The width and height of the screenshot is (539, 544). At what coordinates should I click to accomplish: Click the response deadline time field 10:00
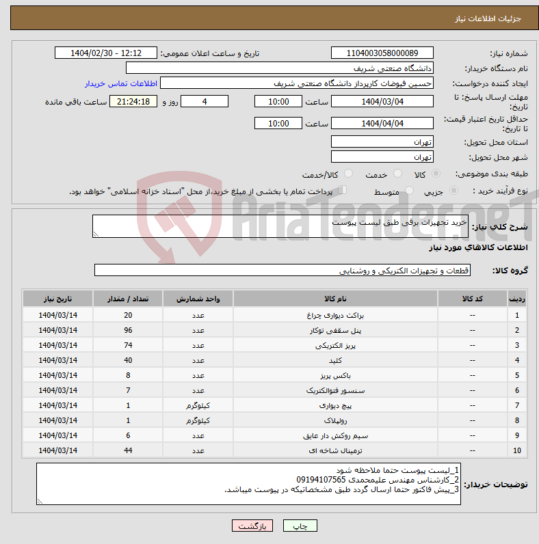pos(278,101)
